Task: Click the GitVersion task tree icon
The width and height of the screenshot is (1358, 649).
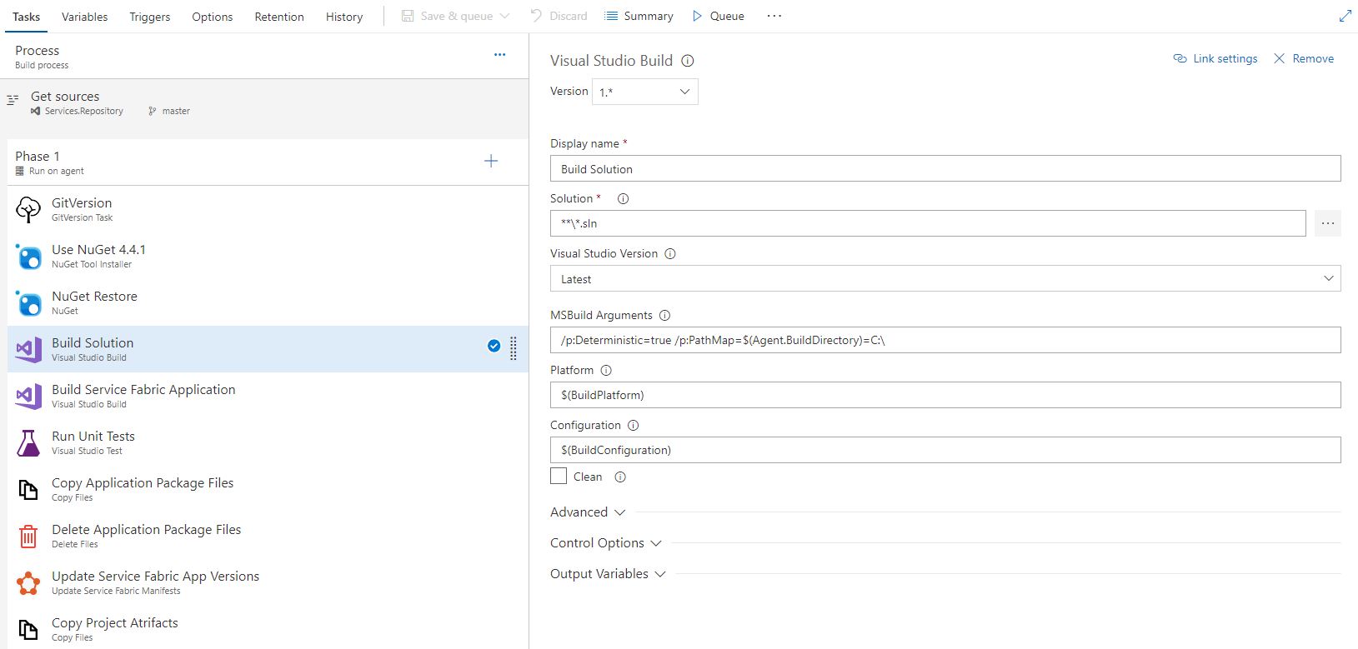Action: click(28, 210)
